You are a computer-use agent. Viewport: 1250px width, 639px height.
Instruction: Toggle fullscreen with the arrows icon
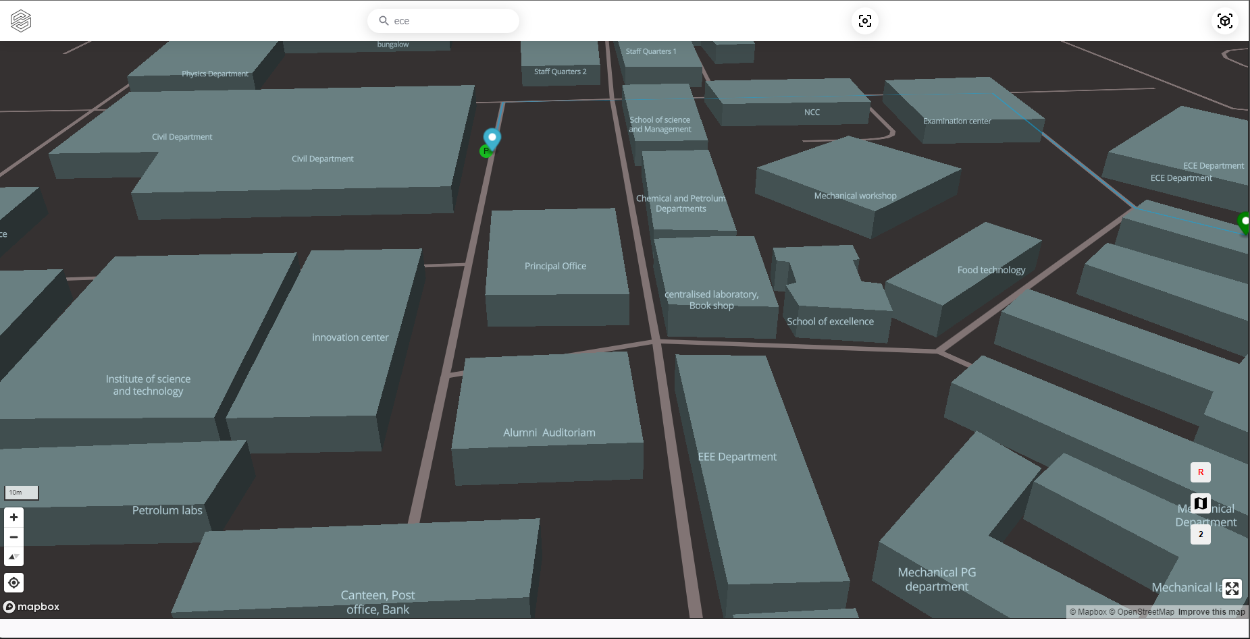click(1232, 588)
